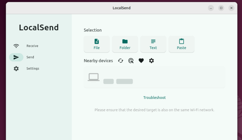Select File to send

pos(96,44)
